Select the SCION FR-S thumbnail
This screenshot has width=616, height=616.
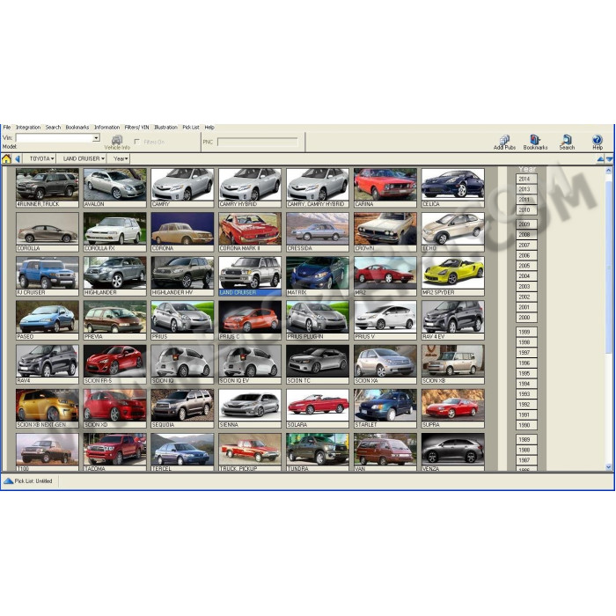[x=114, y=364]
